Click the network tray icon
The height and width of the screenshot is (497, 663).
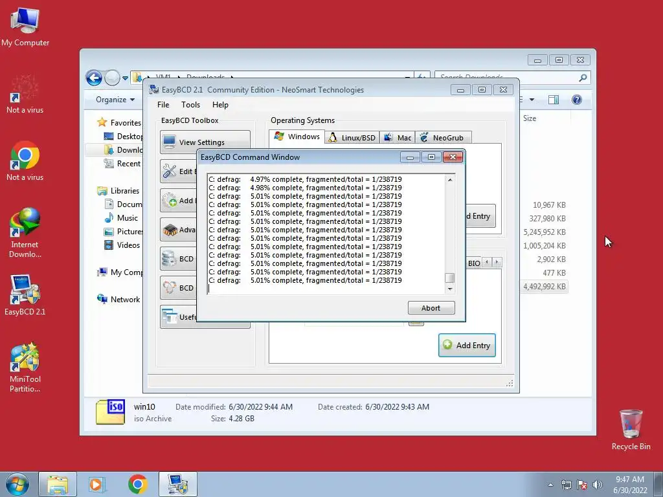566,485
